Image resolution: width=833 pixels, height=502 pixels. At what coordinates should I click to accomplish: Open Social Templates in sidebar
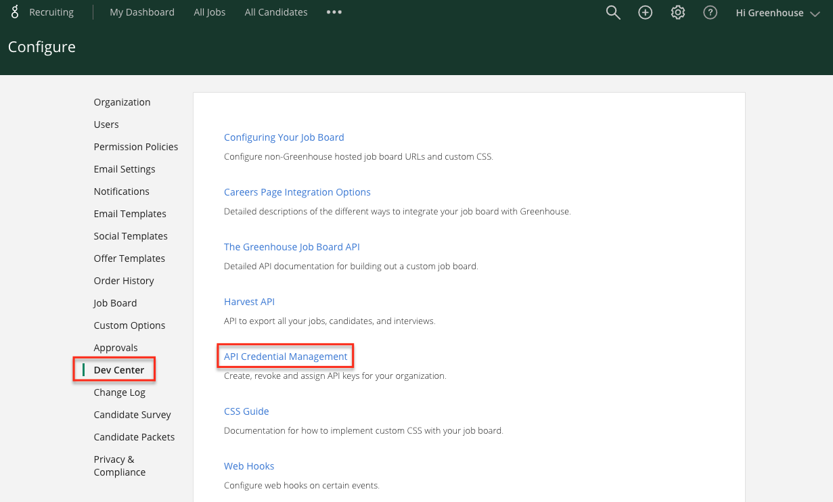pyautogui.click(x=131, y=236)
